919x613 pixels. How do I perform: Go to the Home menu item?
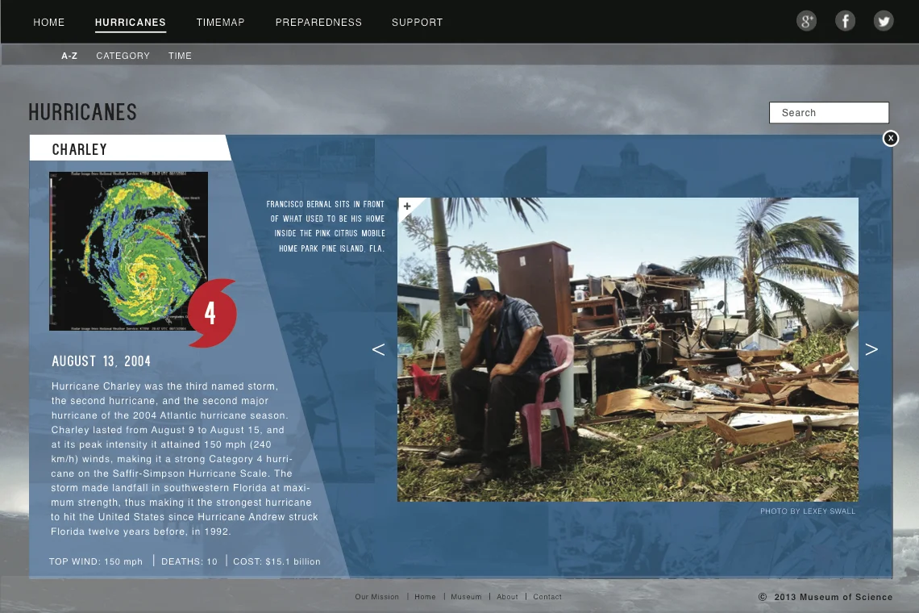coord(49,23)
